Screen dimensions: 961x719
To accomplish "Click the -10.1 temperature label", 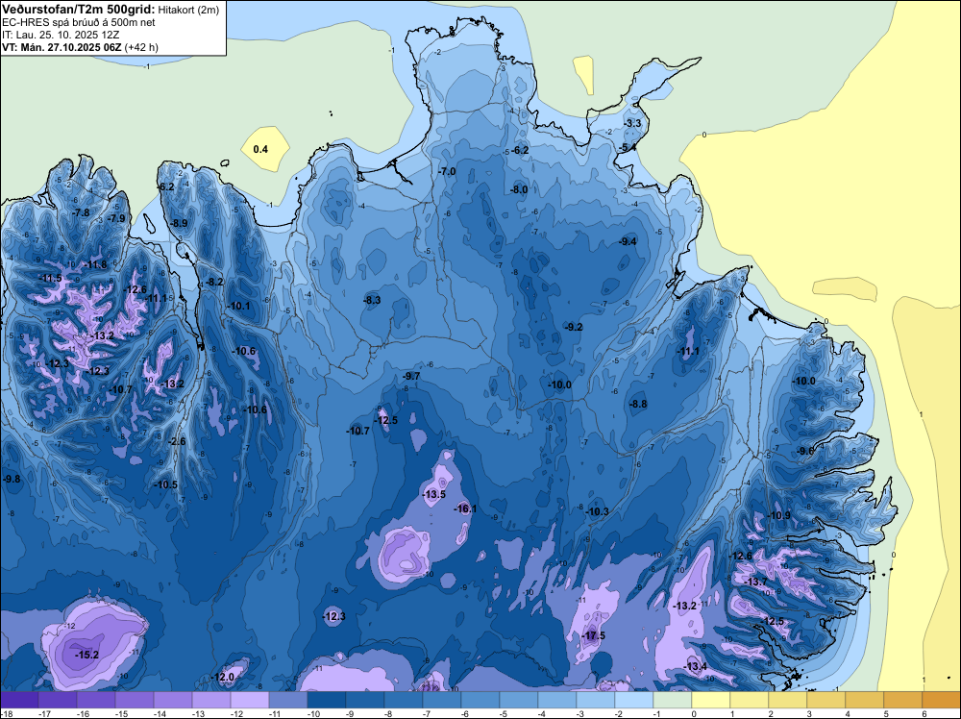I will point(238,306).
